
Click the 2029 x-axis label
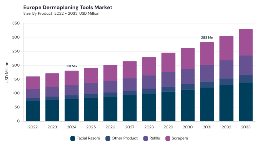click(x=168, y=127)
